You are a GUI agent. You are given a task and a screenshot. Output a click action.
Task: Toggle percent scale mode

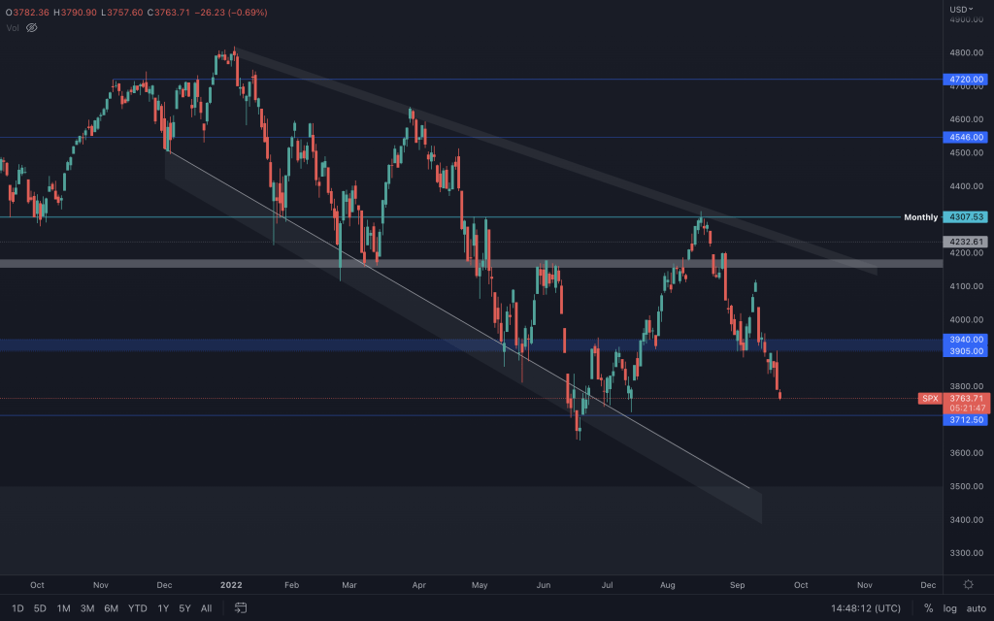[929, 608]
